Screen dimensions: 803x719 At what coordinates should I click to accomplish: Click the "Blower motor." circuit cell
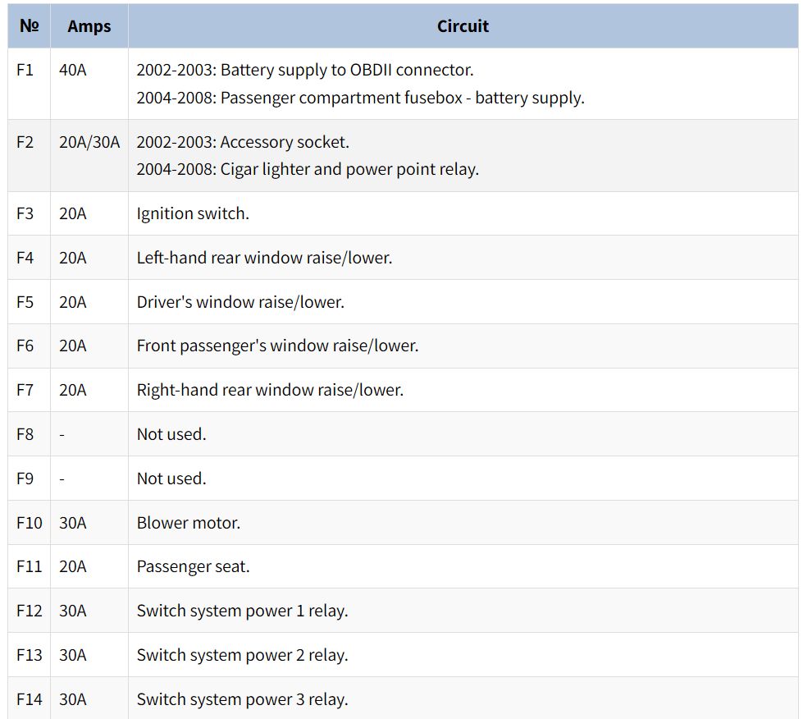[x=189, y=523]
